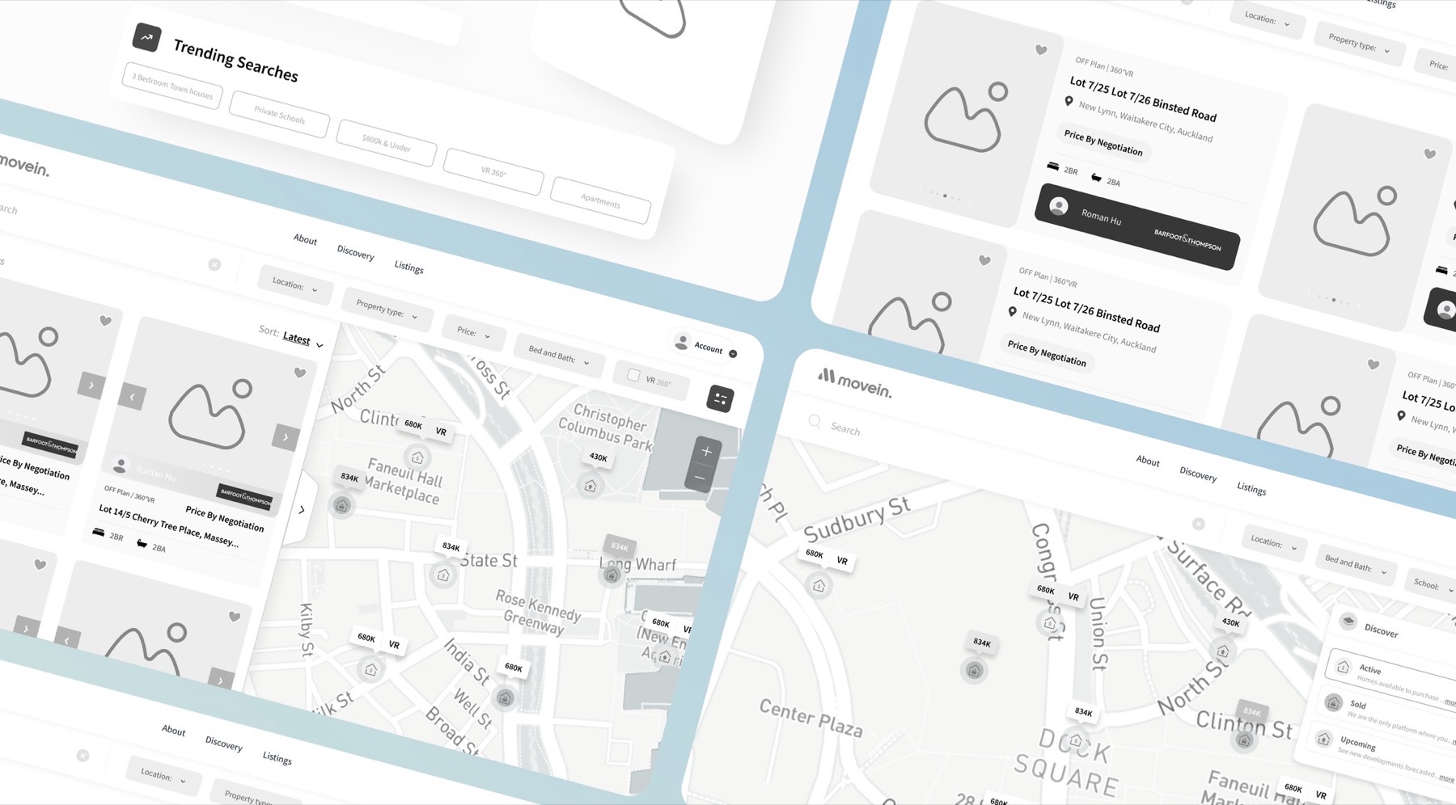Image resolution: width=1456 pixels, height=805 pixels.
Task: Click highlighted 834K marker at Clinton St
Action: pyautogui.click(x=1252, y=711)
